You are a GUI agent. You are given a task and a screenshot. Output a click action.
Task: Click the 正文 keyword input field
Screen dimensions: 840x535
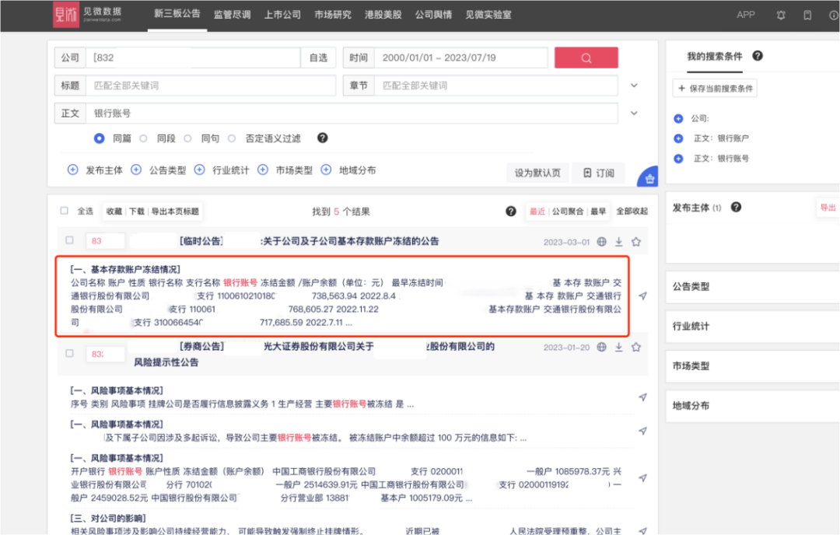point(352,114)
